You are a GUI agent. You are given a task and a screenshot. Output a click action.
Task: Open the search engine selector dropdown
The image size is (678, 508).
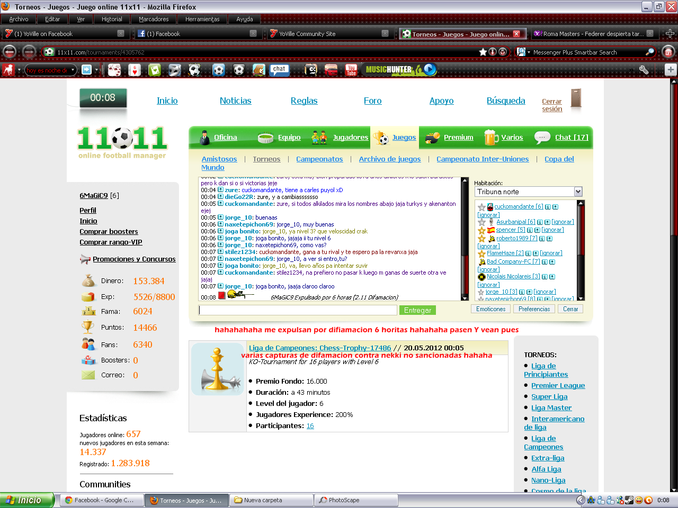[522, 52]
